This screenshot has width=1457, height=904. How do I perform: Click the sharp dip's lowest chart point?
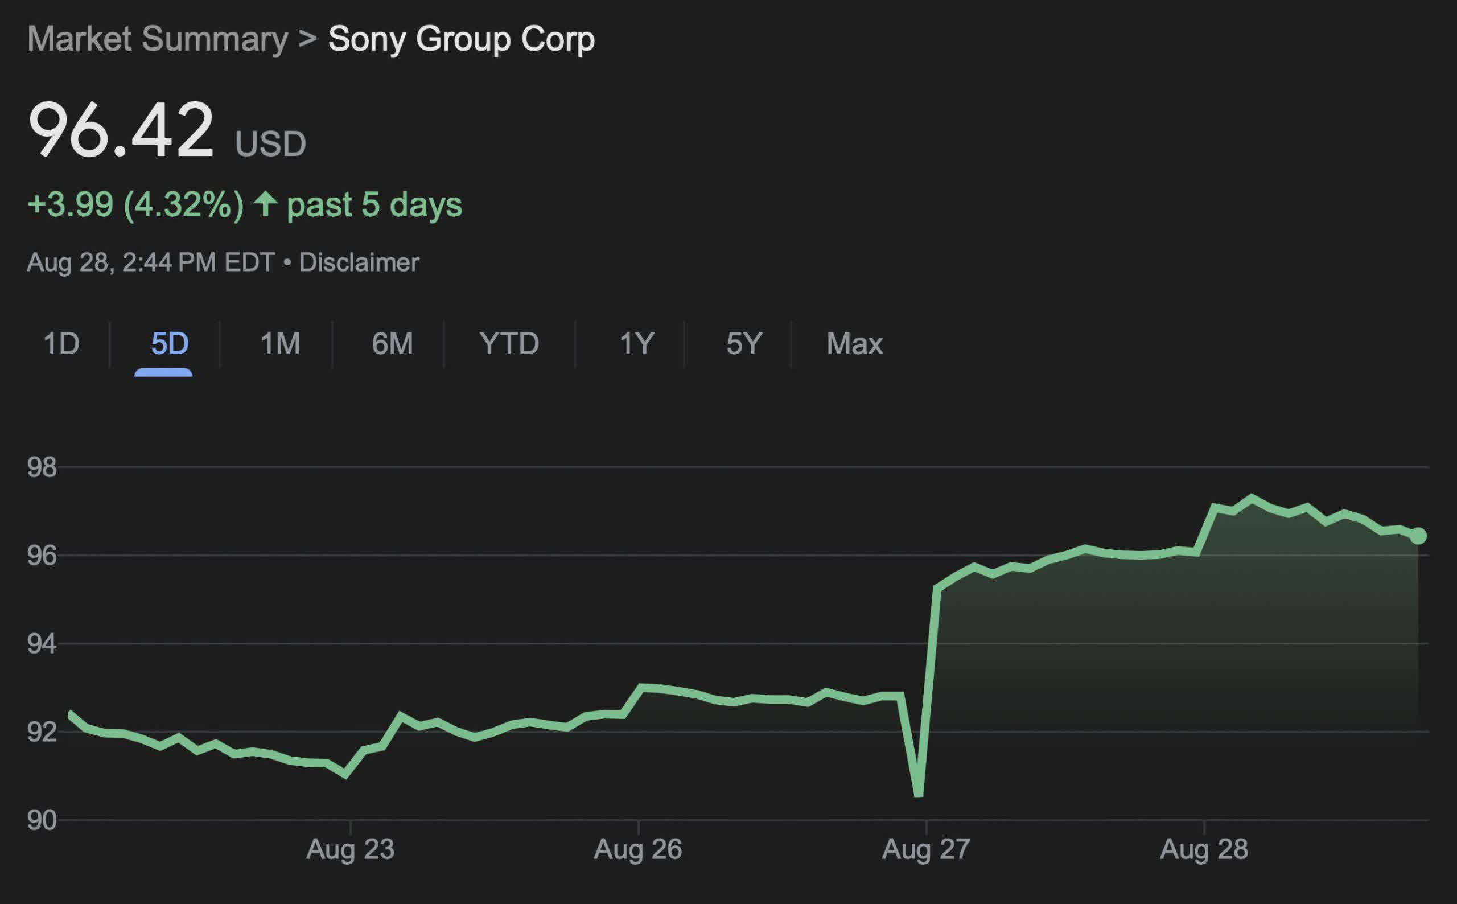(919, 794)
